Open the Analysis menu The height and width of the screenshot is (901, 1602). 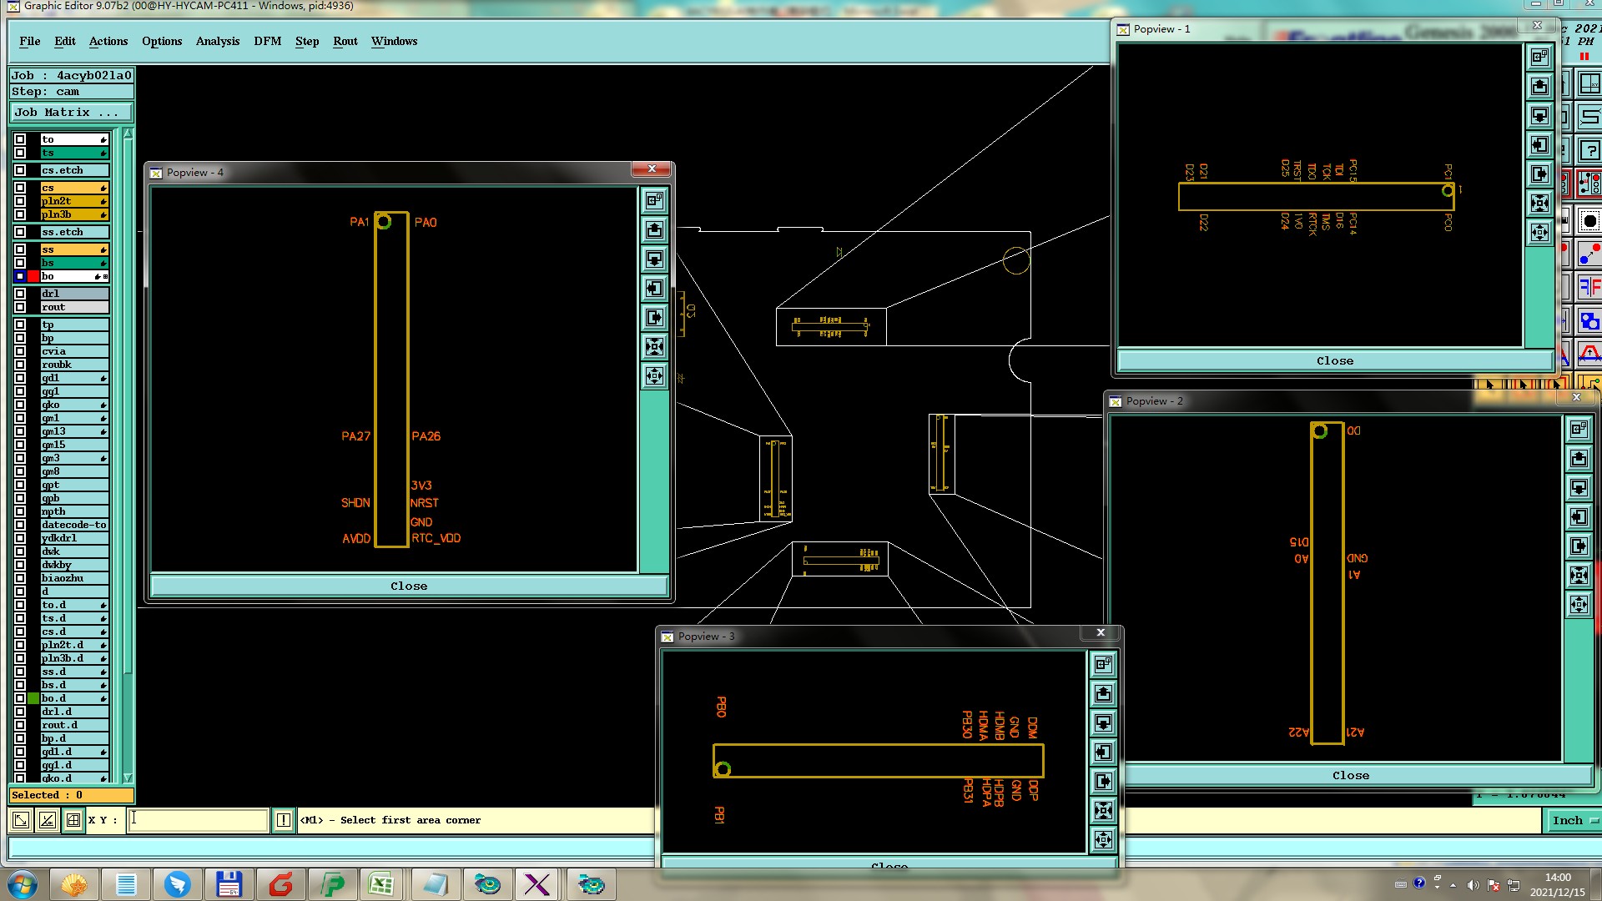click(217, 41)
